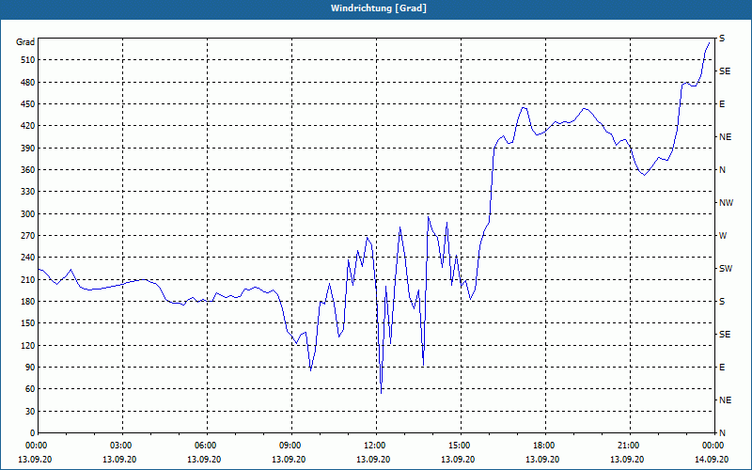The width and height of the screenshot is (752, 470).
Task: Click the 21:00 time label
Action: tap(630, 445)
